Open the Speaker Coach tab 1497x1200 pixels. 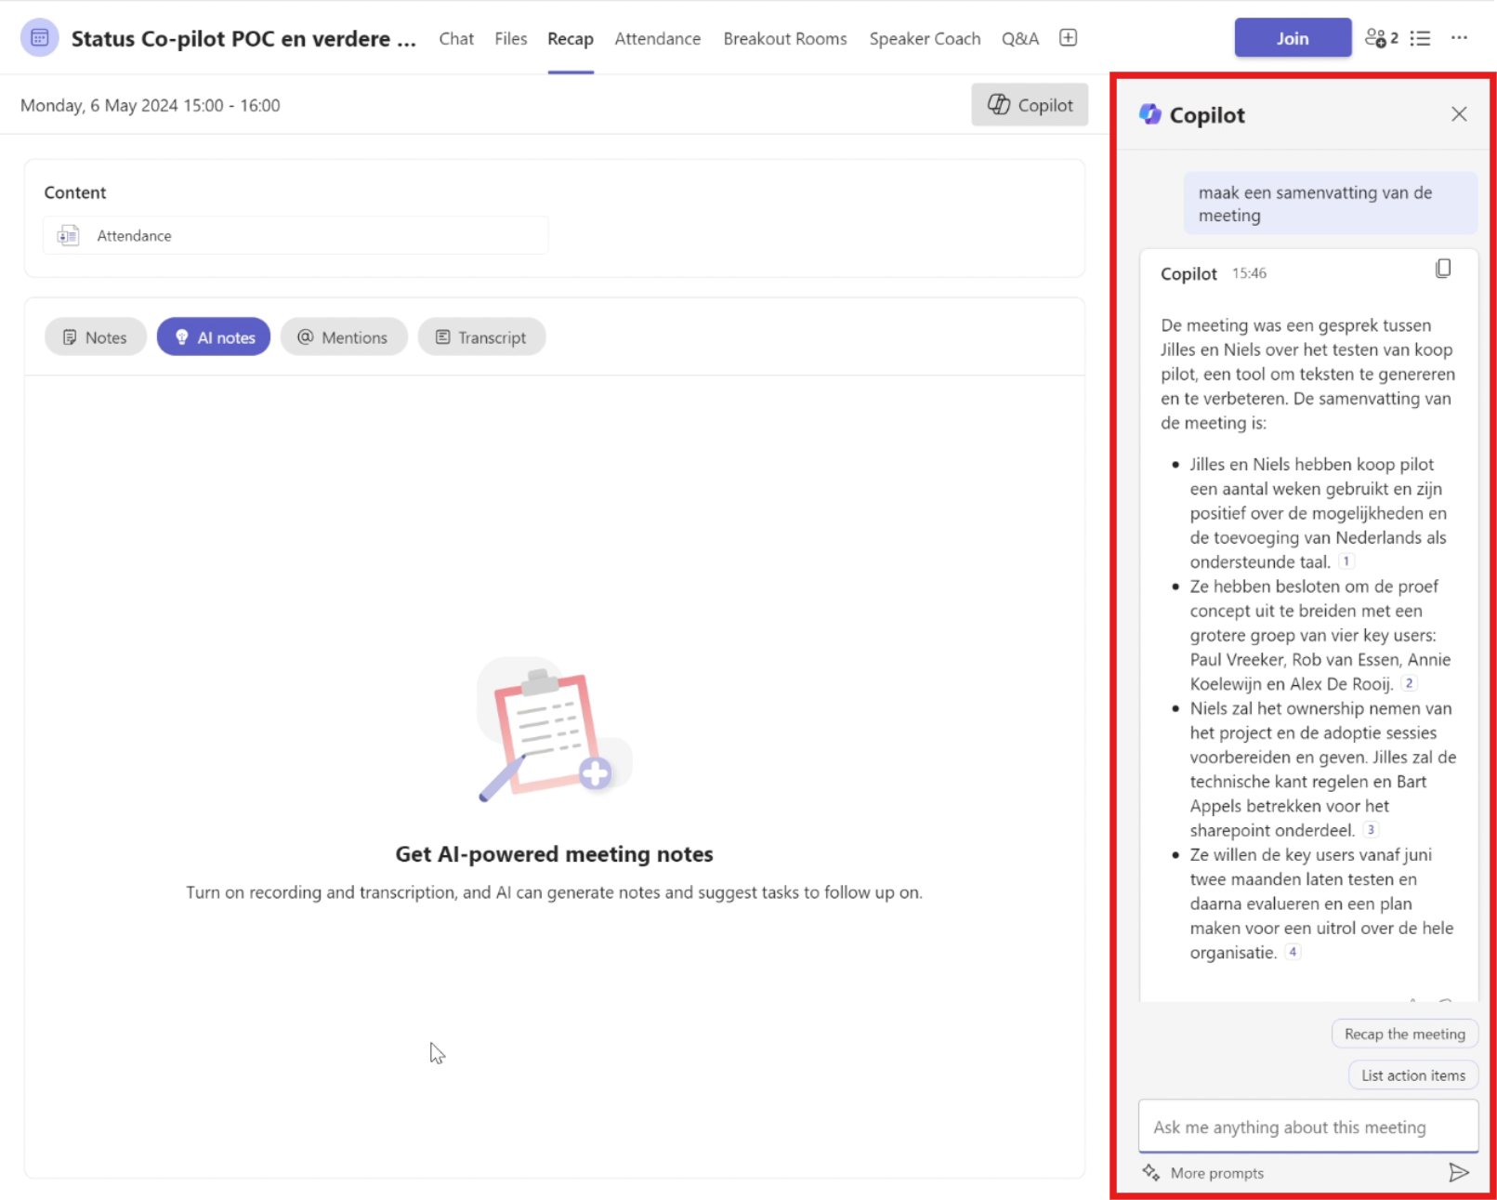click(925, 39)
